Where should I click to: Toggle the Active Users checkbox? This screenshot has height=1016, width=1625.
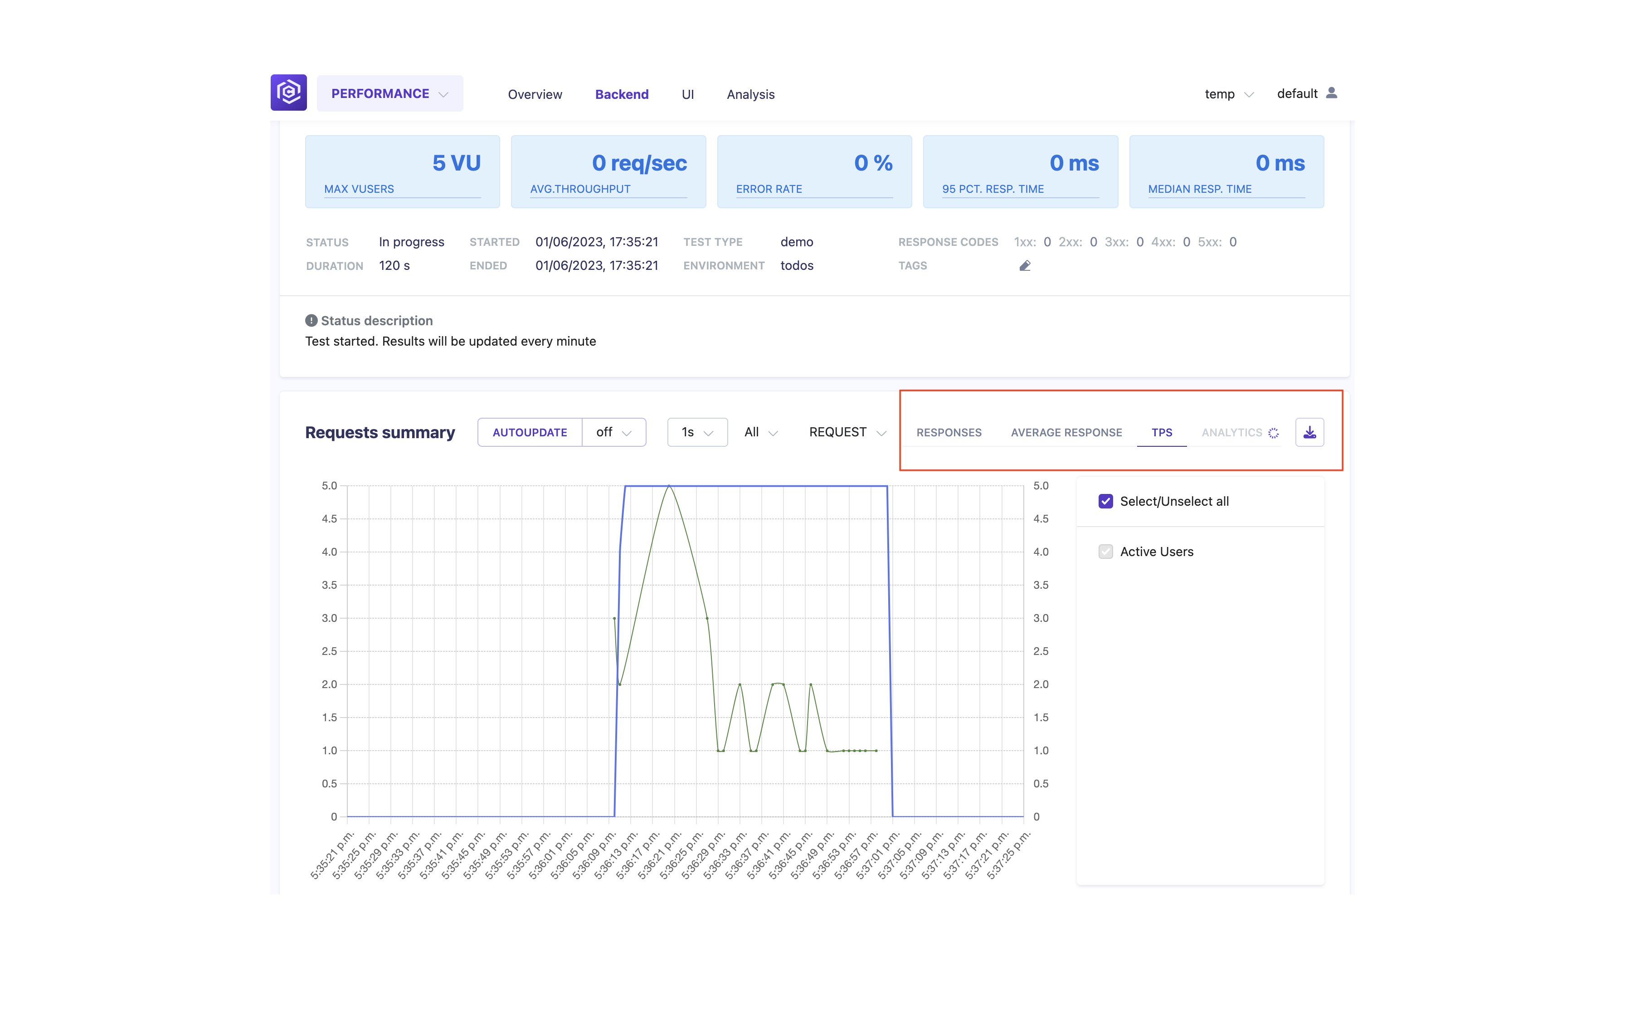pos(1105,552)
